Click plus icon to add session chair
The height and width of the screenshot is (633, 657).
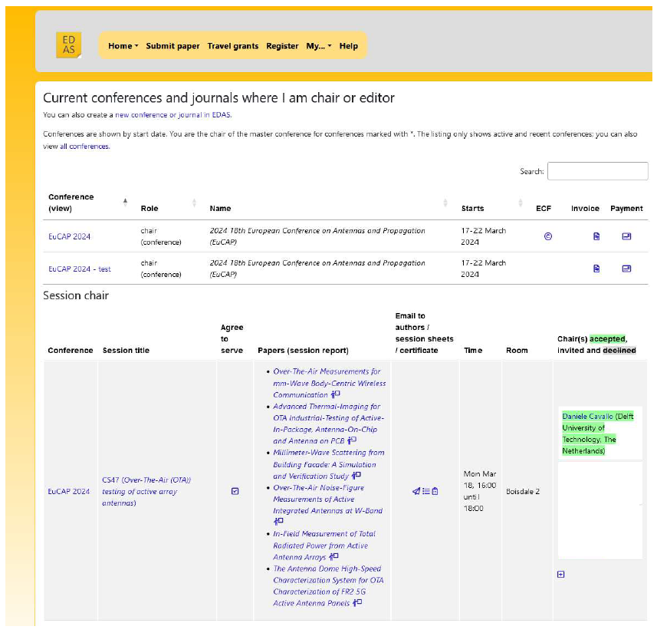560,575
